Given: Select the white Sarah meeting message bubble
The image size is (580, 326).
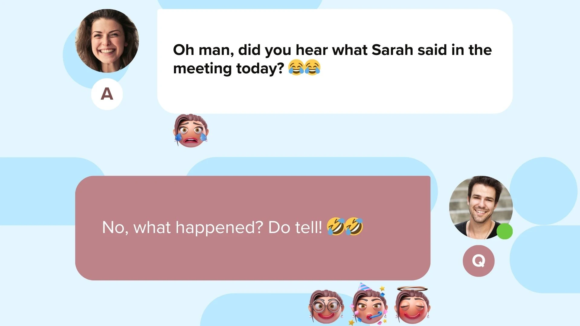Looking at the screenshot, I should [x=335, y=61].
